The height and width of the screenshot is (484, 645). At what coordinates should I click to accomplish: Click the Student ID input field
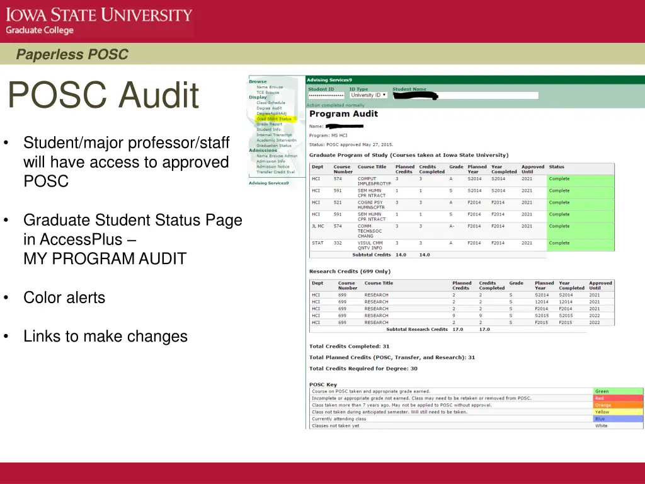[x=326, y=95]
